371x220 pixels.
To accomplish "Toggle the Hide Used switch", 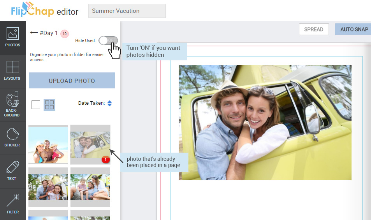I will click(108, 40).
